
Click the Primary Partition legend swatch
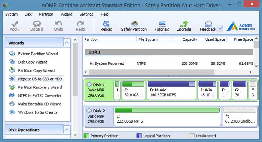(86, 136)
